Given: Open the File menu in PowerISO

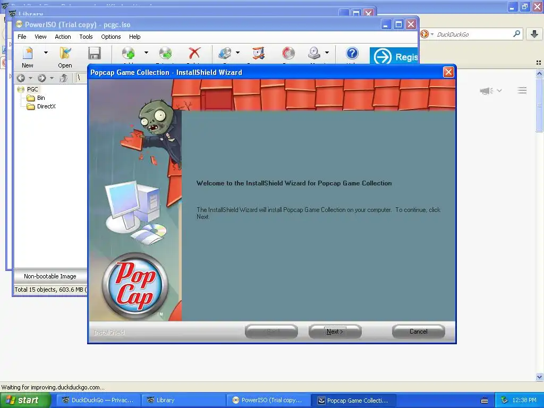Looking at the screenshot, I should pyautogui.click(x=22, y=37).
